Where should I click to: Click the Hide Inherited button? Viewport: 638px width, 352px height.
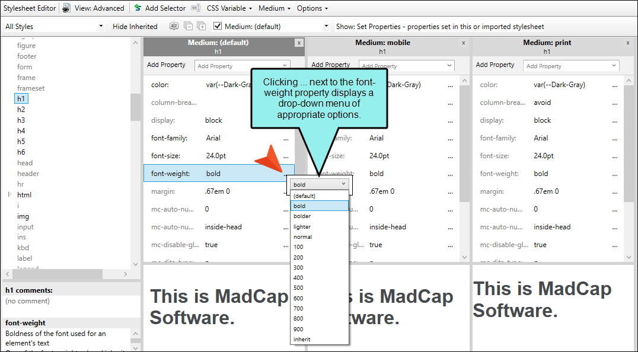point(135,27)
